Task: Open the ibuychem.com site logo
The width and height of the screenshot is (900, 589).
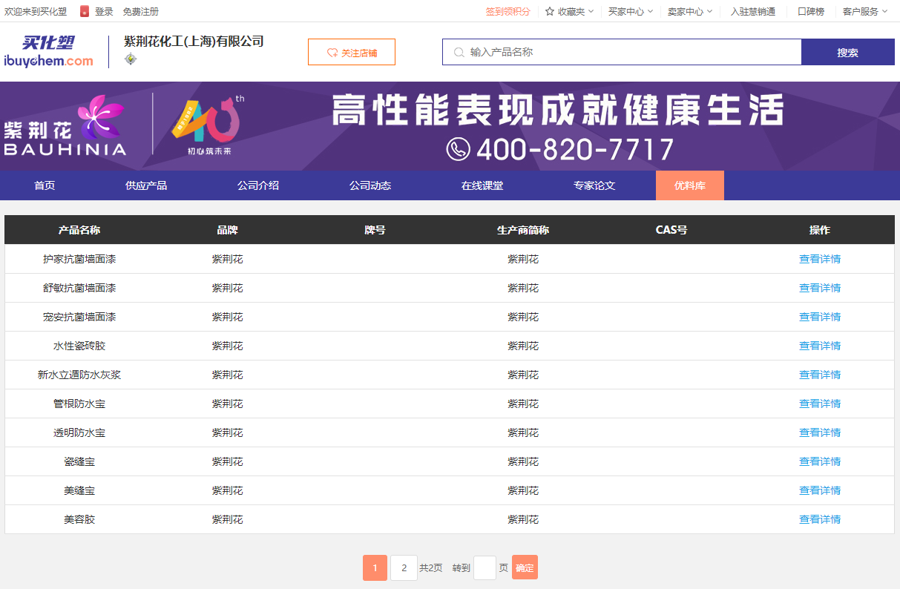Action: click(49, 51)
